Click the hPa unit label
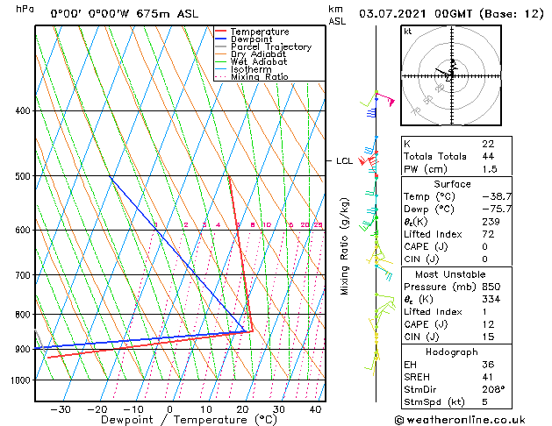This screenshot has height=426, width=552. 25,9
